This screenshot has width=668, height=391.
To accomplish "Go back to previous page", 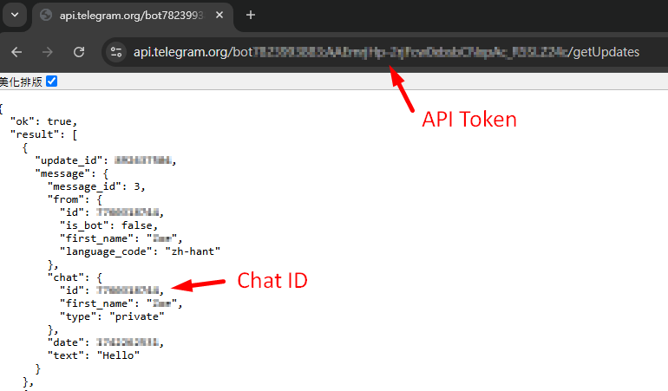I will click(x=16, y=52).
